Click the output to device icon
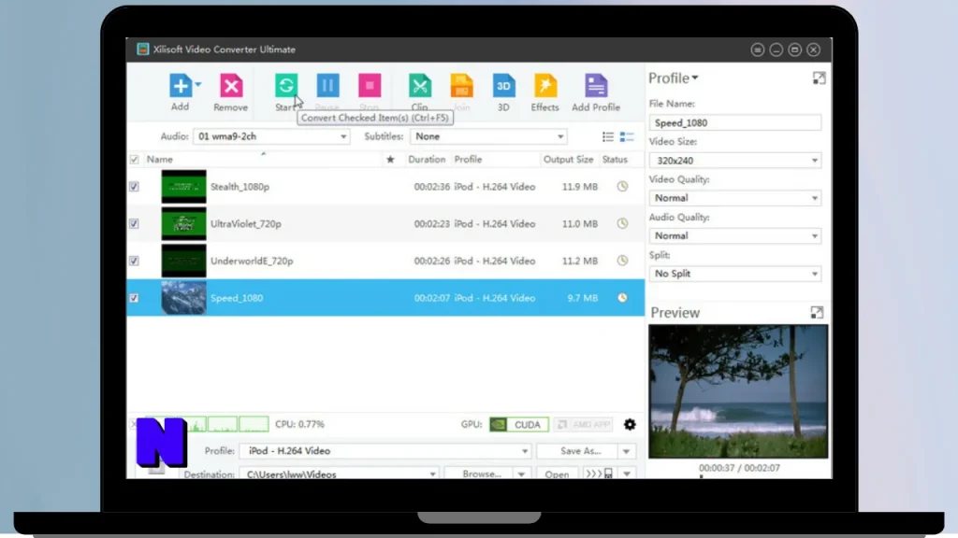Viewport: 958px width, 538px height. 600,474
